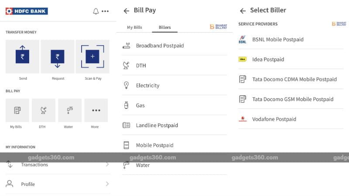Expand the Transactions row chevron
Screen dimensions: 349x196
[107, 165]
